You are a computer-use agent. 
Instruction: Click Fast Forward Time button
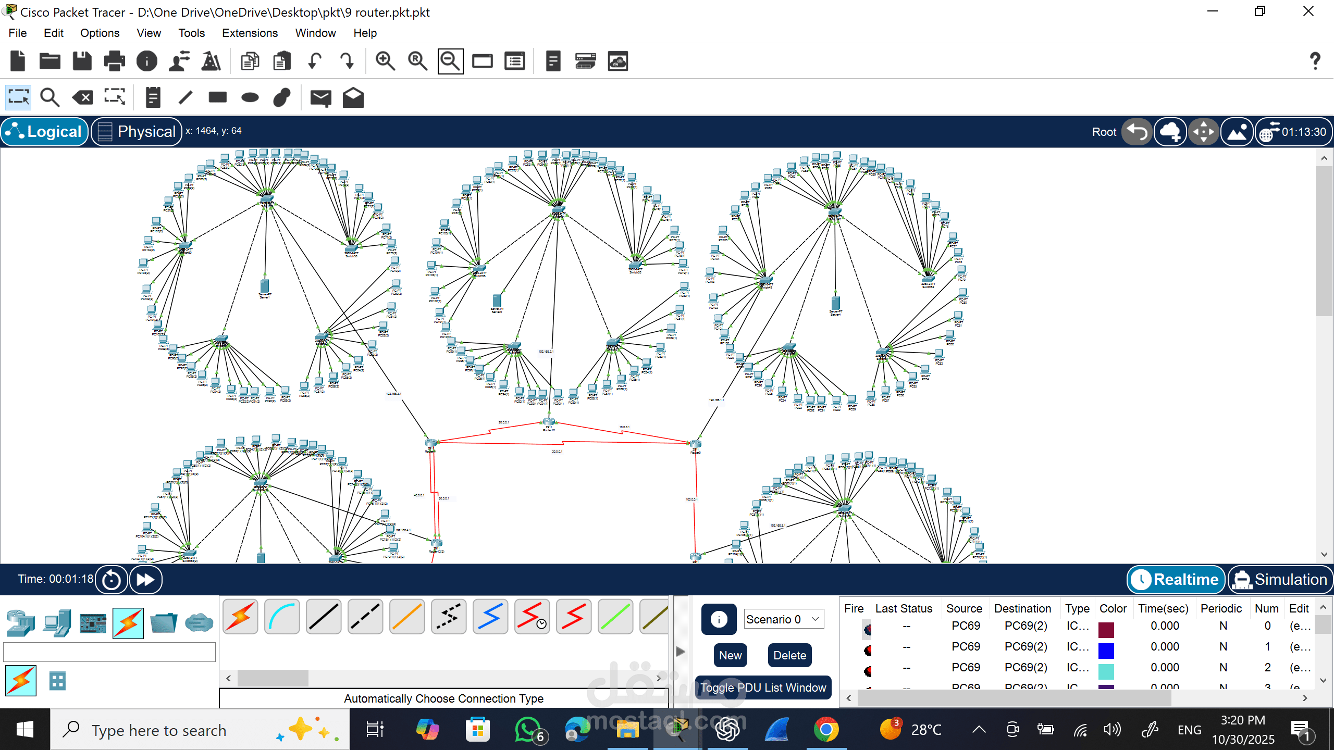tap(145, 580)
